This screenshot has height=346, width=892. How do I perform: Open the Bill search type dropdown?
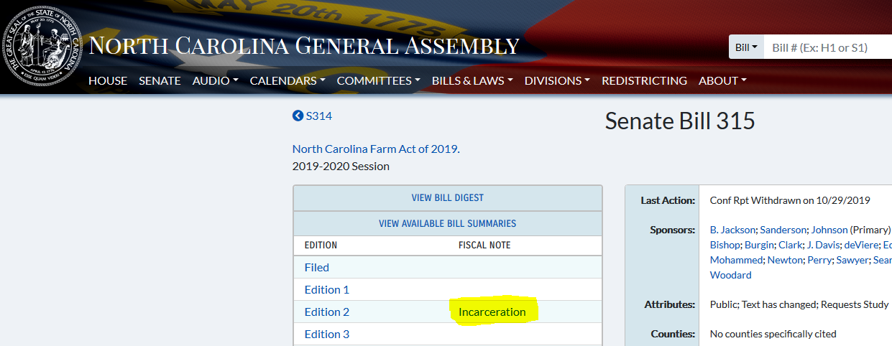[746, 47]
